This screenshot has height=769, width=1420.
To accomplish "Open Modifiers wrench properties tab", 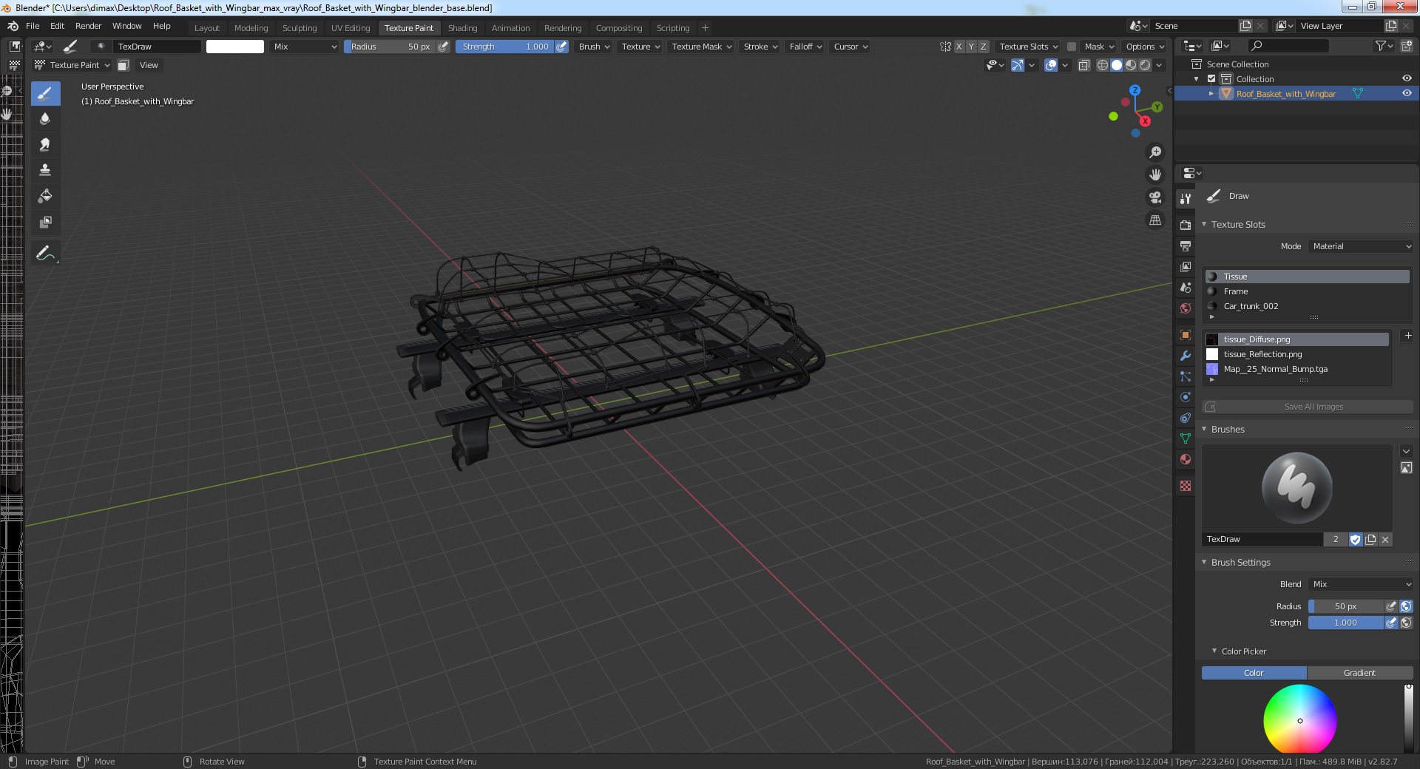I will click(x=1186, y=355).
